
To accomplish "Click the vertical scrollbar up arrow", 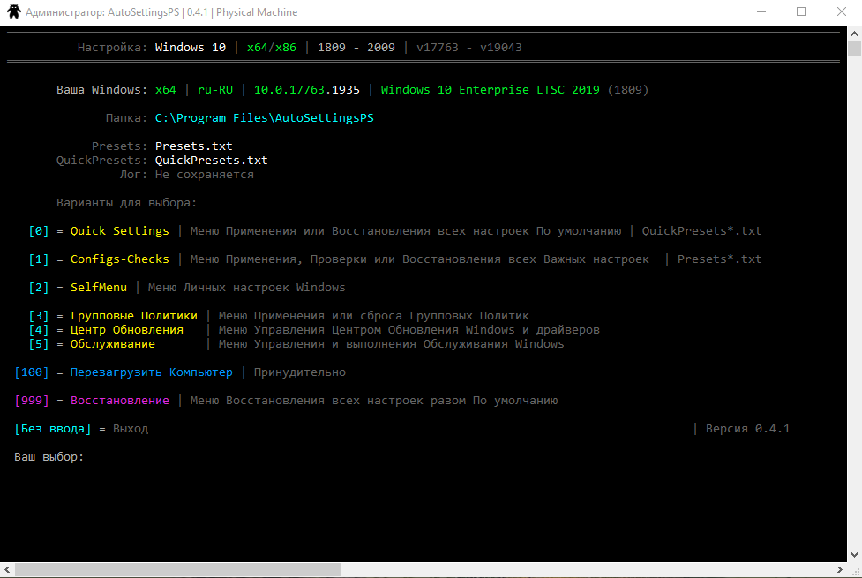I will point(854,34).
